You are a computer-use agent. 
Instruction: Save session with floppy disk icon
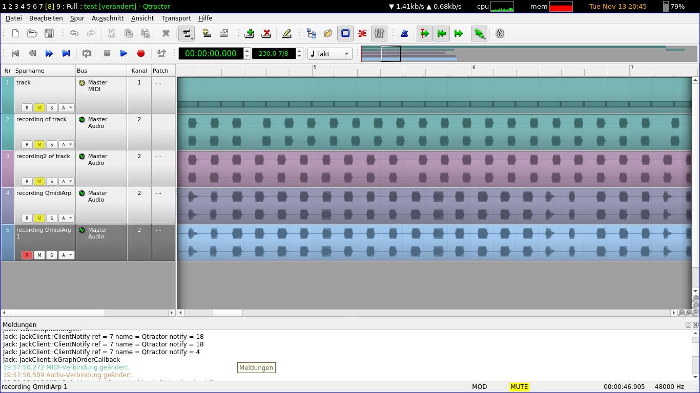click(49, 33)
